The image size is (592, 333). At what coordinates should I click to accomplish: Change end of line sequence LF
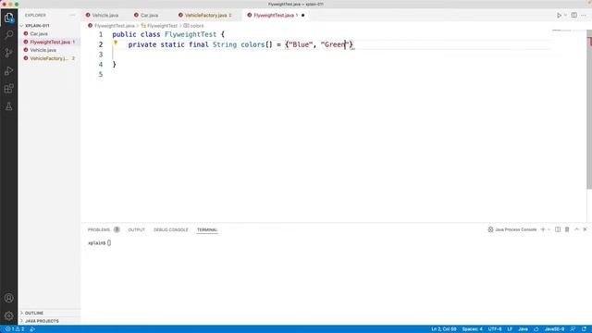pos(510,329)
